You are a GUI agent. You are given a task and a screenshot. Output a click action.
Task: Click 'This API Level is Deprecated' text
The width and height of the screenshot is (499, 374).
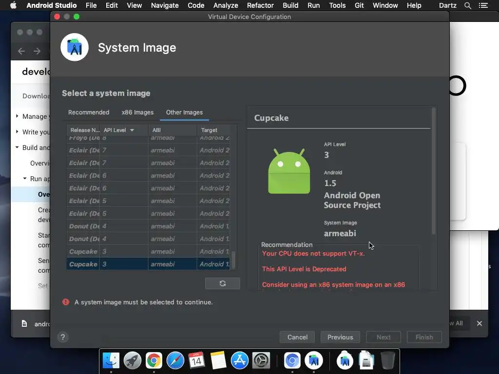304,269
